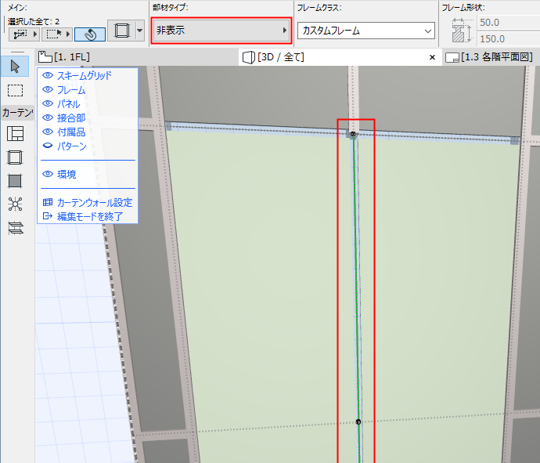Click the frame depth field 150.0
This screenshot has width=540, height=463.
coord(509,38)
